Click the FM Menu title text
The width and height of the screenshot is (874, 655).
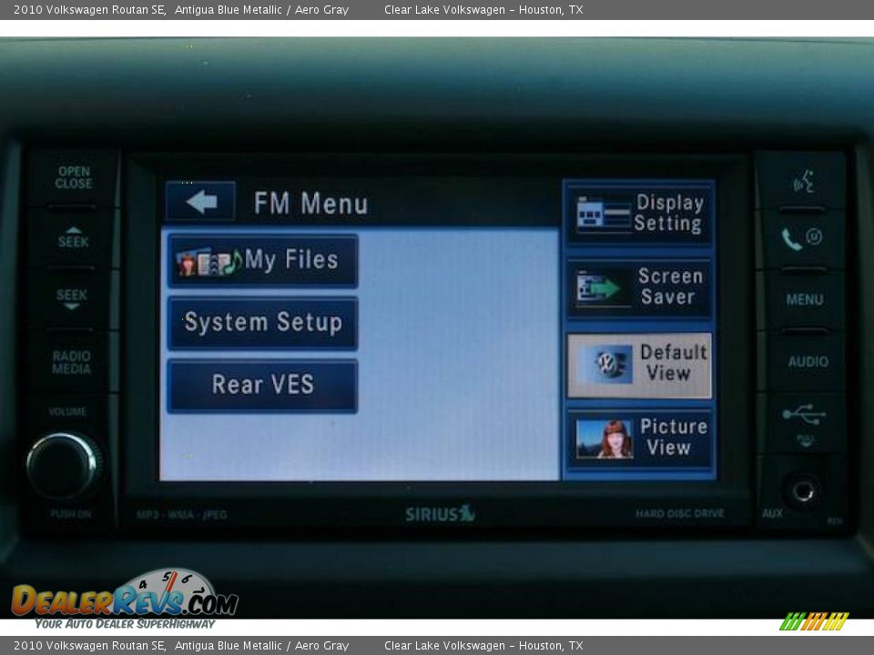tap(311, 203)
